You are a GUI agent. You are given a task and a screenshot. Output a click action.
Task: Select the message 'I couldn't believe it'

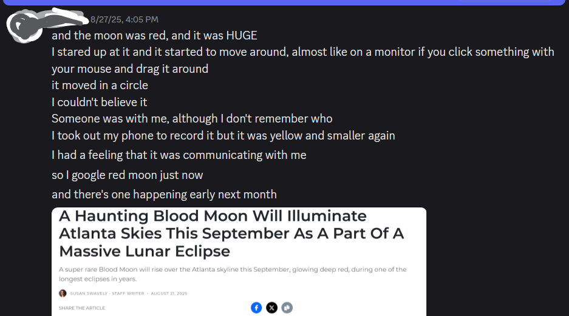tap(100, 102)
